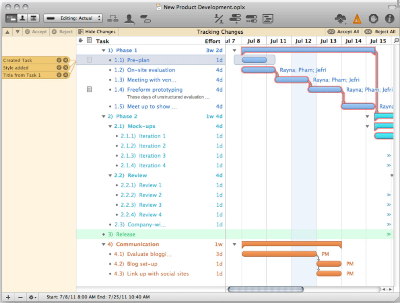Open the Editing: Actual dropdown
The image size is (400, 303).
[73, 18]
